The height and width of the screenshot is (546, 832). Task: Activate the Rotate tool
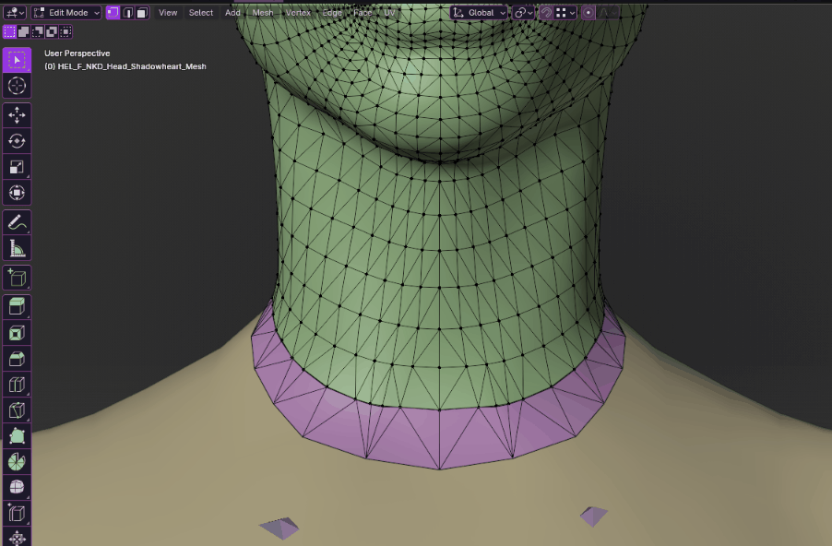(17, 141)
